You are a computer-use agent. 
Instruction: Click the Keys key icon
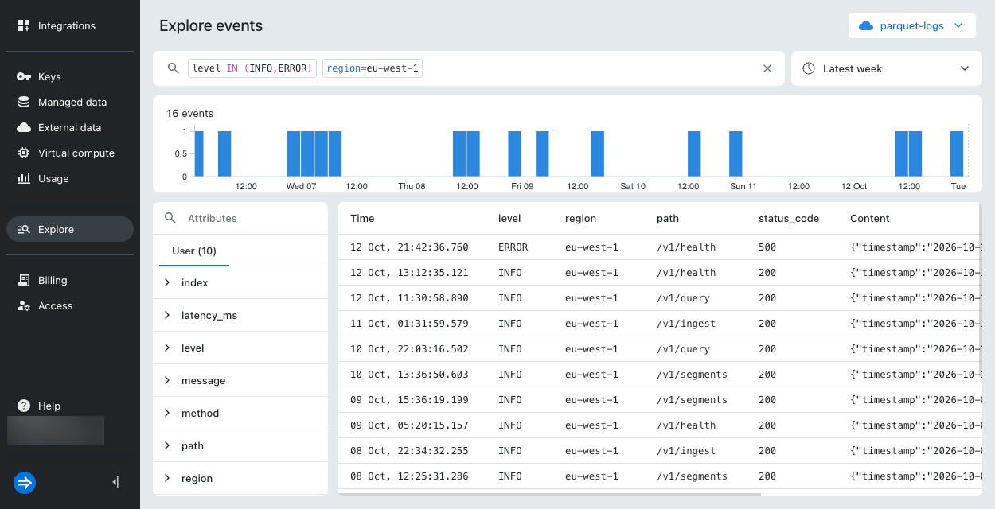[x=24, y=76]
